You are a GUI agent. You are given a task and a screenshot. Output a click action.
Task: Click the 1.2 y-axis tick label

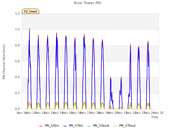coord(17,13)
